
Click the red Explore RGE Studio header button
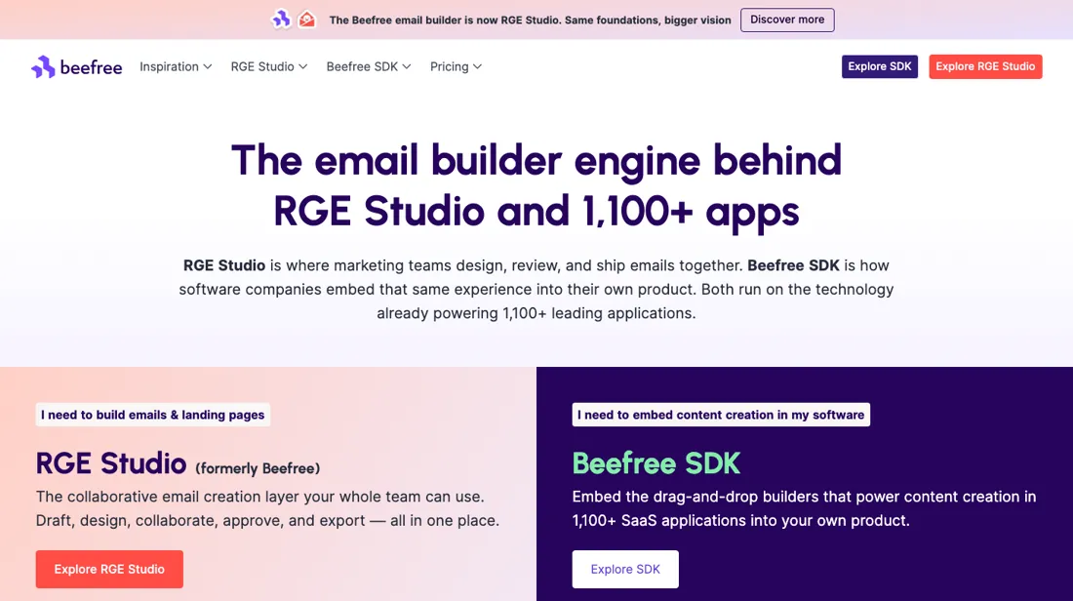(985, 66)
